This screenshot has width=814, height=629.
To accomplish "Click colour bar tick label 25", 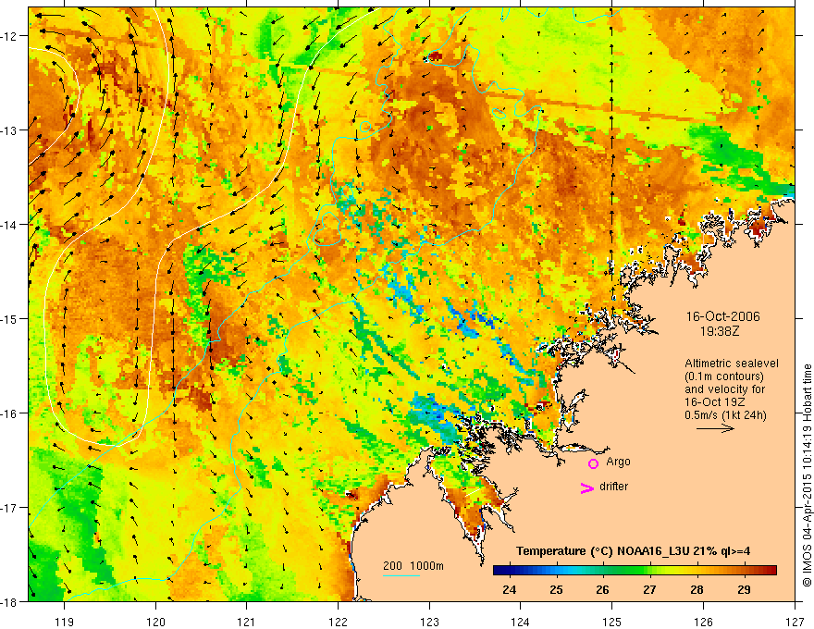I will tap(557, 589).
